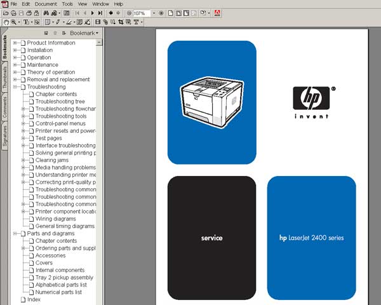This screenshot has height=305, width=381.
Task: Select the Digital Signature tool
Action: 88,22
